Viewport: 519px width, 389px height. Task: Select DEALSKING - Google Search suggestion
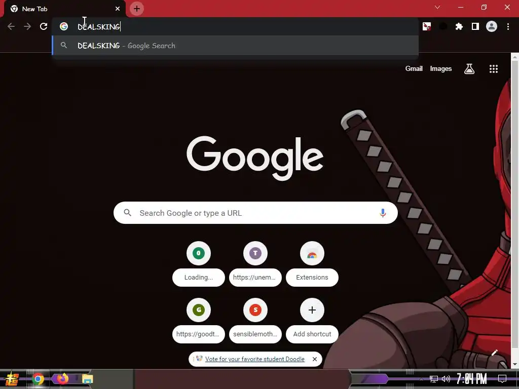pos(235,46)
